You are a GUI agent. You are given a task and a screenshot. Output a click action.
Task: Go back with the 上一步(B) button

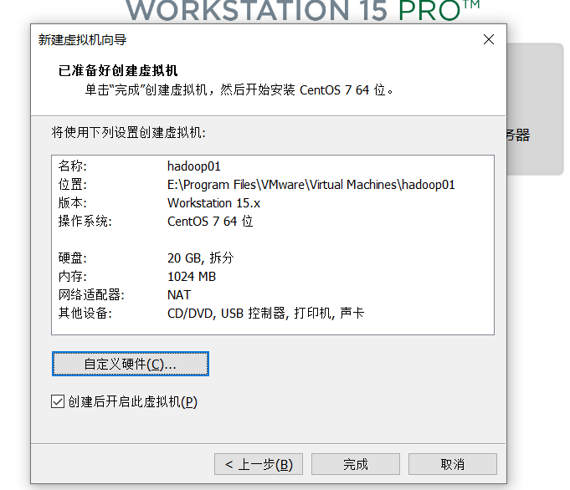tap(259, 464)
